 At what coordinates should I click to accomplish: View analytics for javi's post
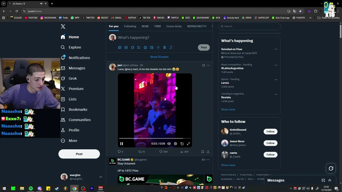(184, 152)
